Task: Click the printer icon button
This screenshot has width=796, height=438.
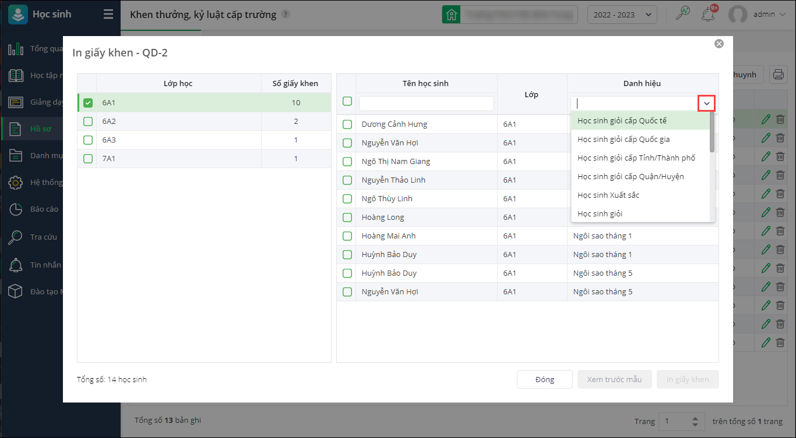Action: (x=777, y=74)
